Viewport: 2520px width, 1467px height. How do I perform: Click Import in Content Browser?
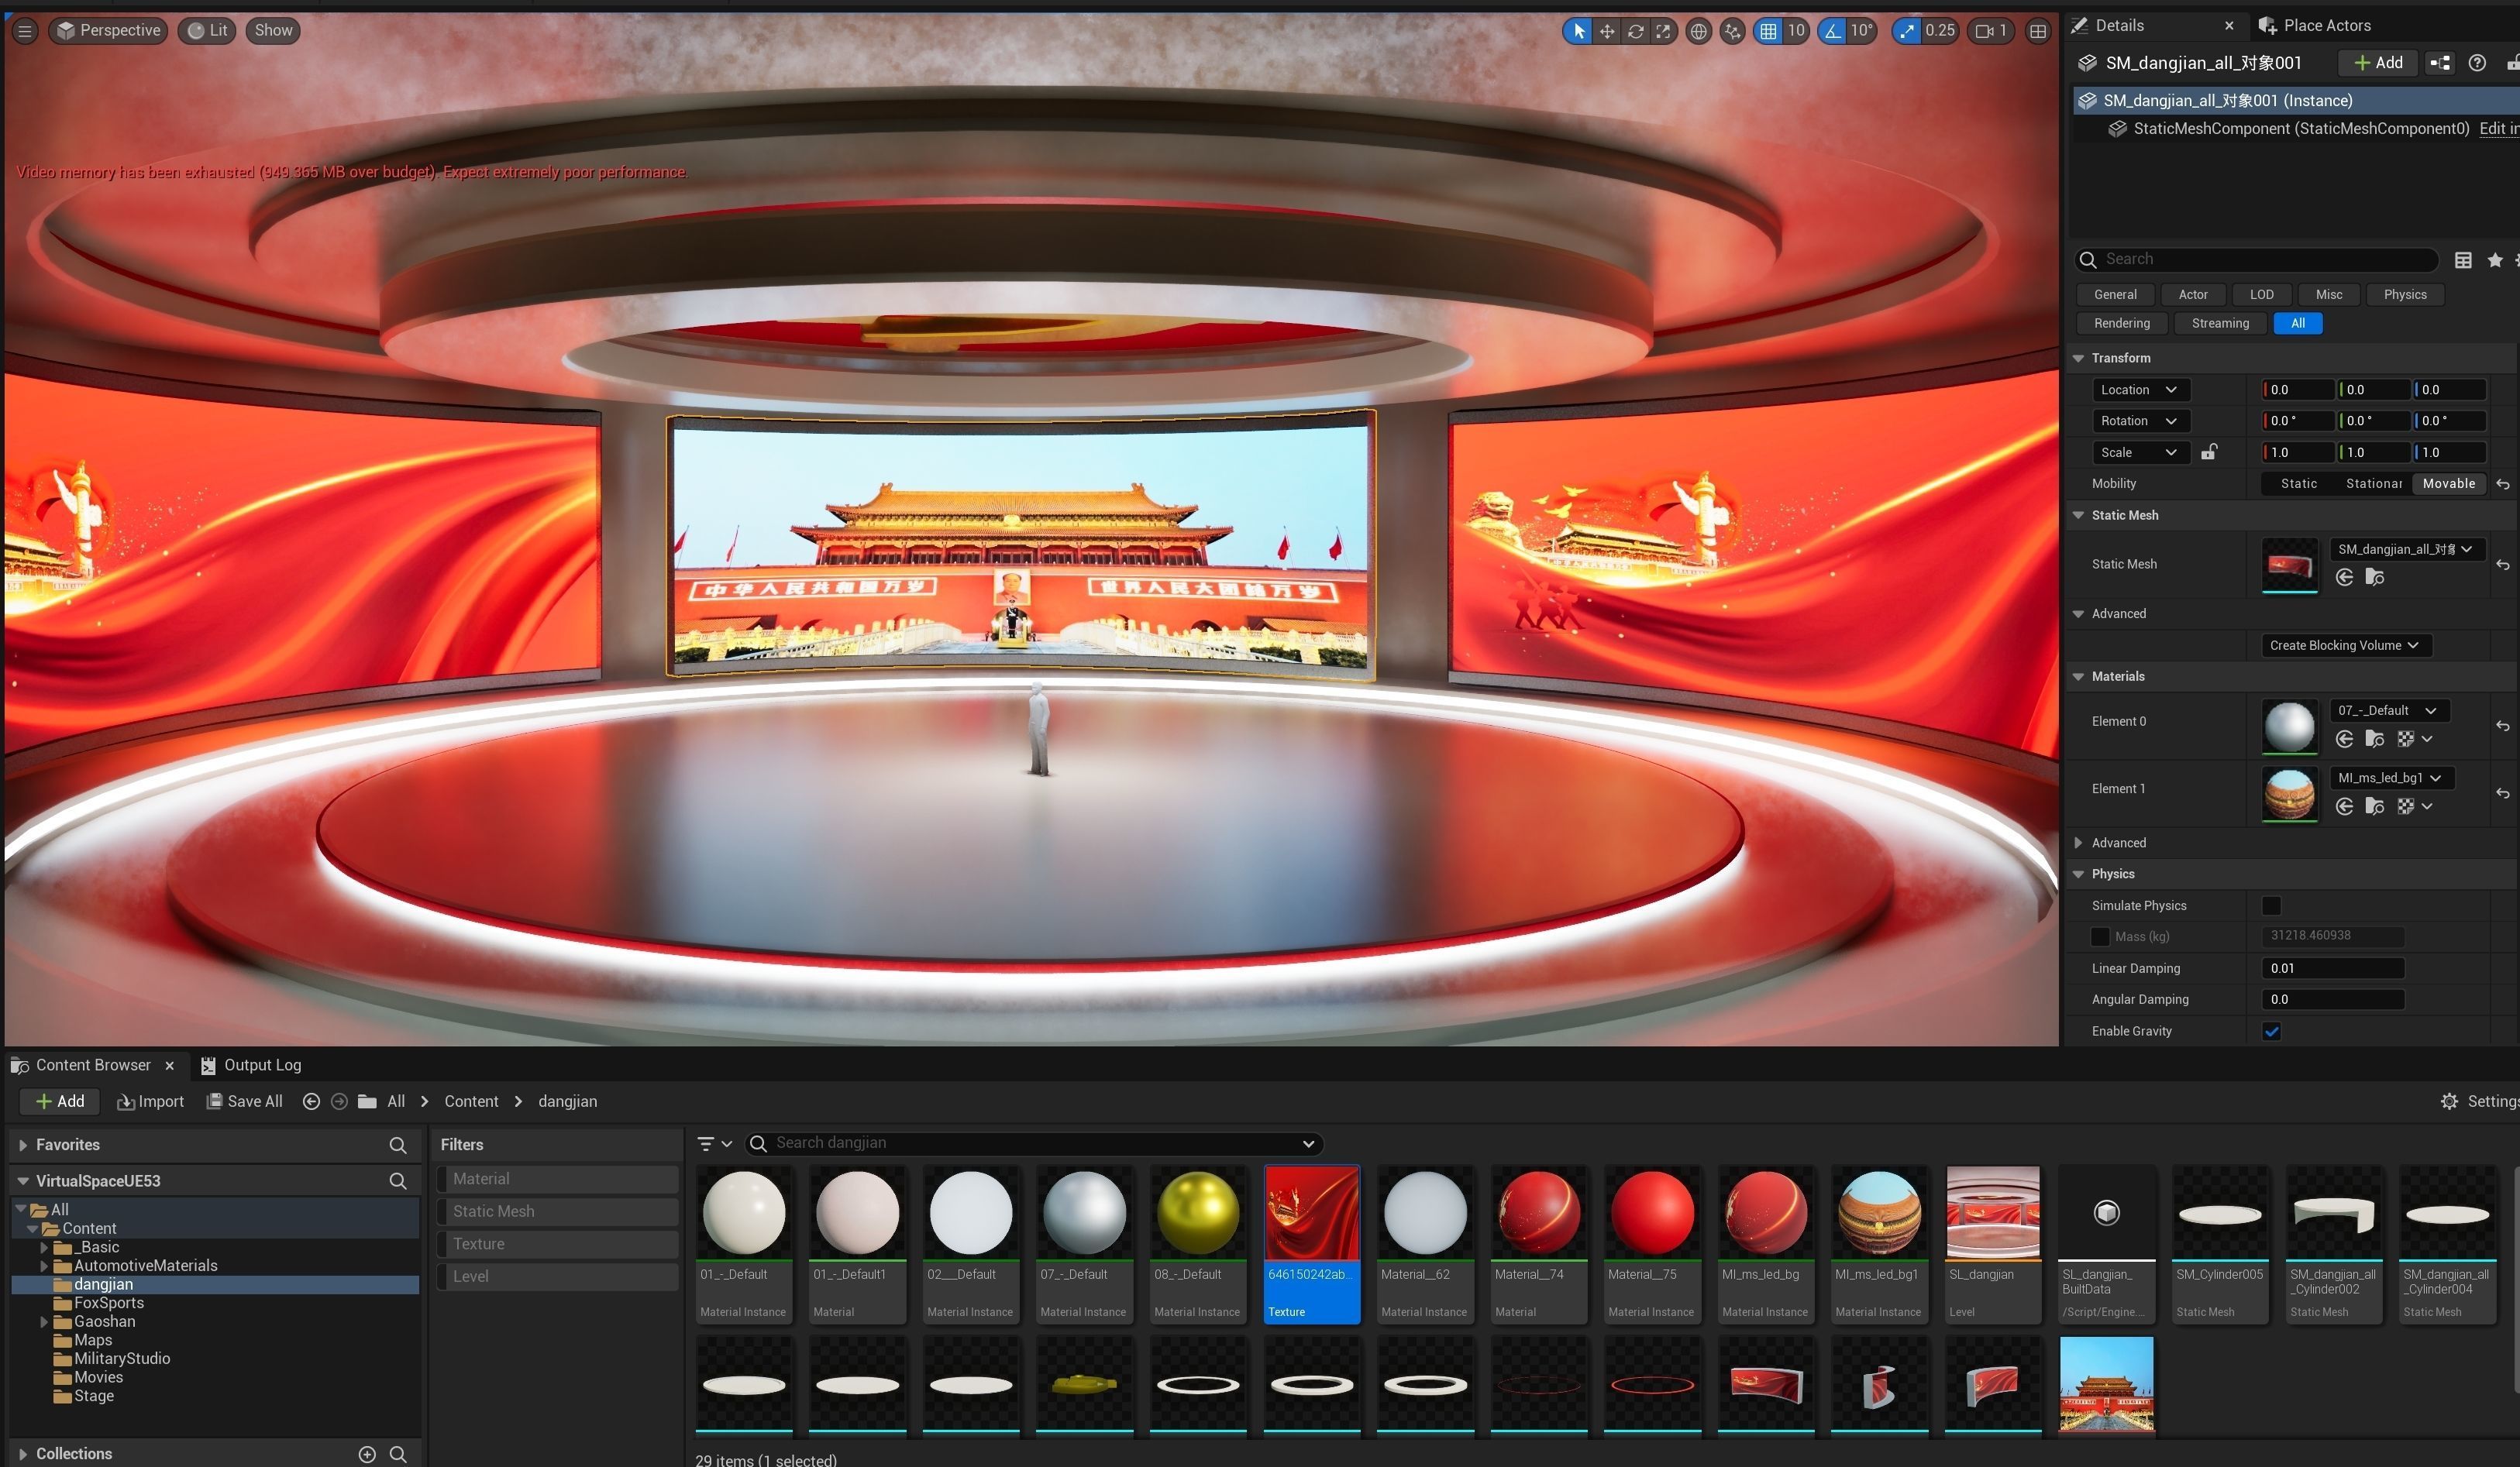coord(150,1101)
